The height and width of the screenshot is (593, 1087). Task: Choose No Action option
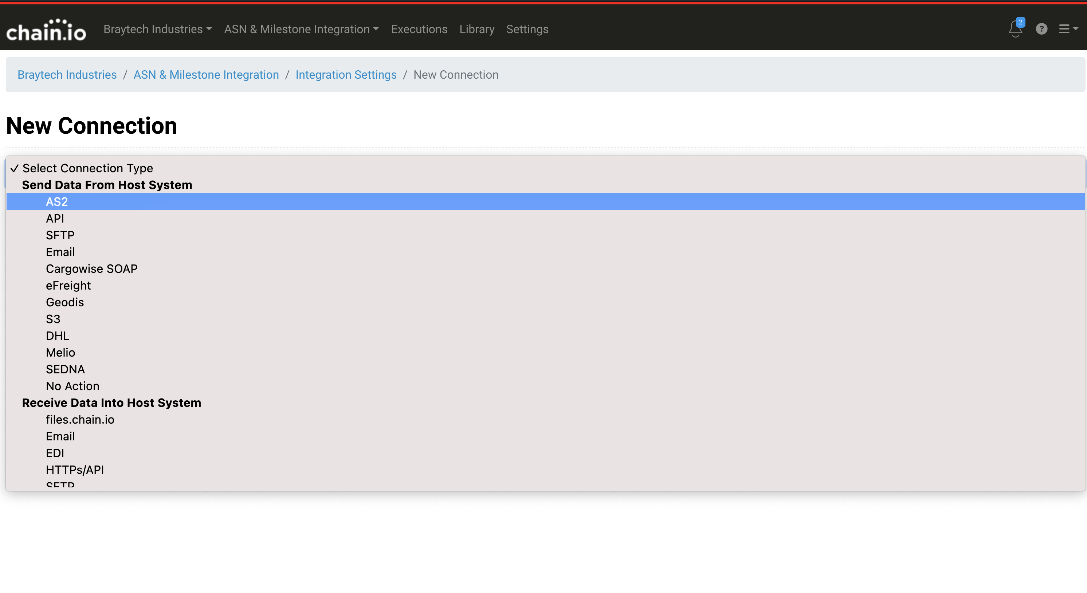point(545,386)
